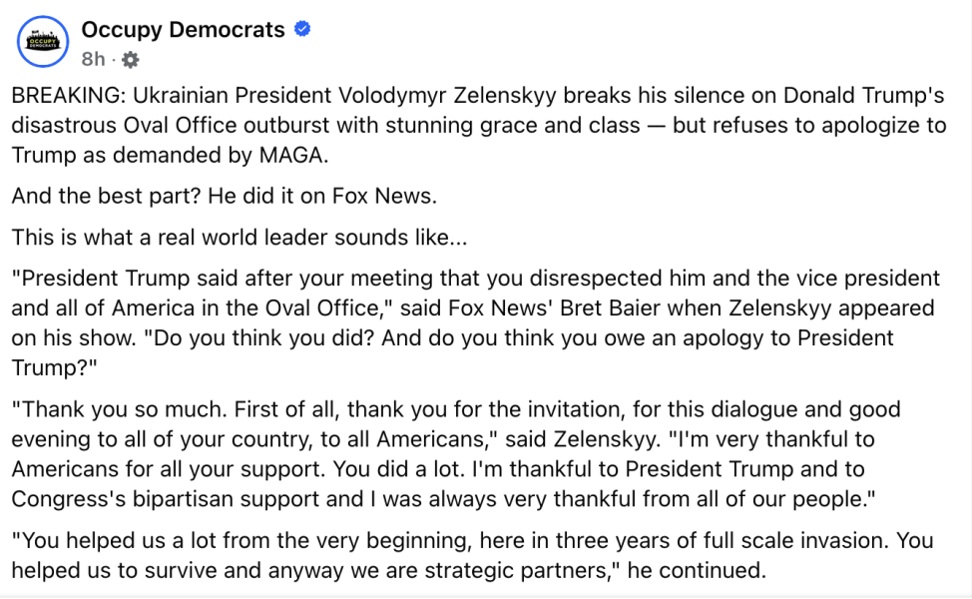
Task: Open the post audience gear icon
Action: 130,60
